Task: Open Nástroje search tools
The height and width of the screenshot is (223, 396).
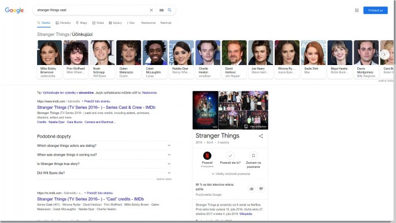Action: click(166, 23)
